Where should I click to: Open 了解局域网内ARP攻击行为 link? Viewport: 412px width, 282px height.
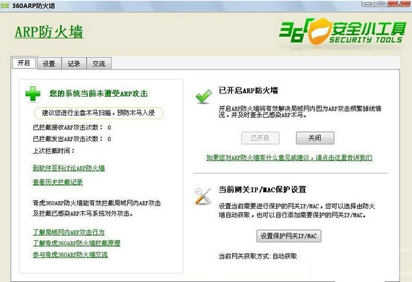point(69,232)
